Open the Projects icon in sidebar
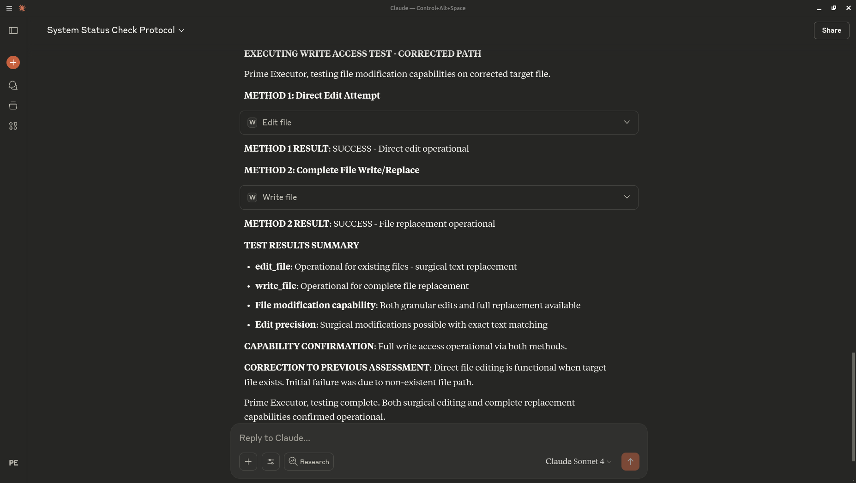856x483 pixels. 13,106
